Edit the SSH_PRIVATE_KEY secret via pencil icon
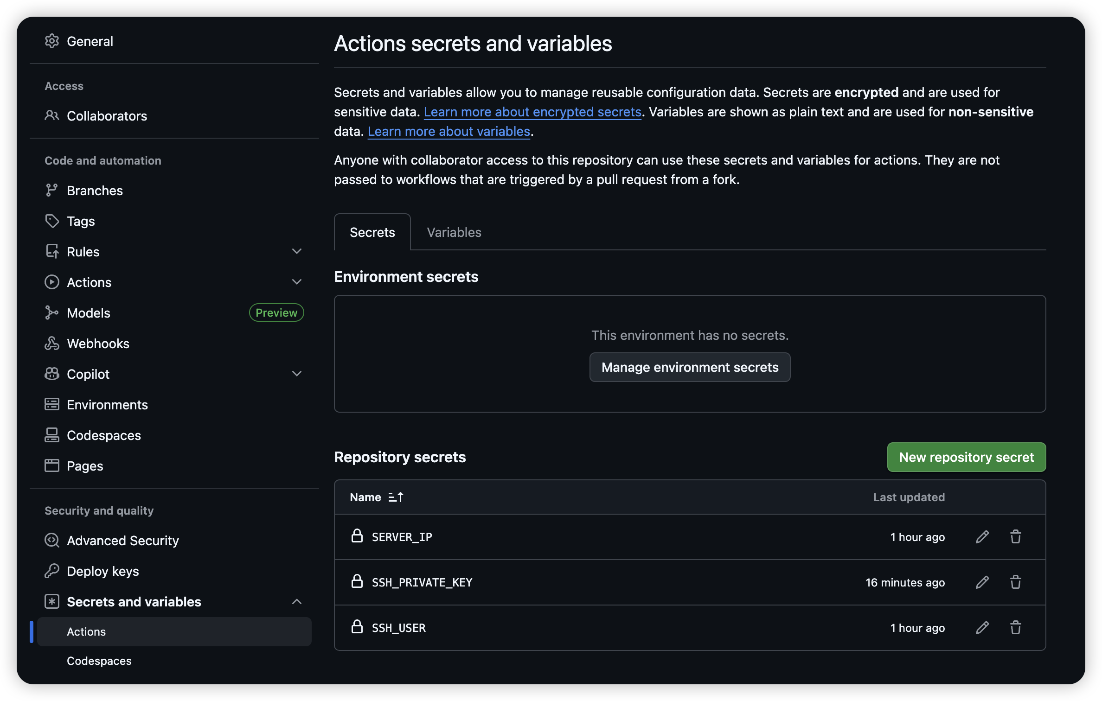Screen dimensions: 1102x701 tap(982, 582)
